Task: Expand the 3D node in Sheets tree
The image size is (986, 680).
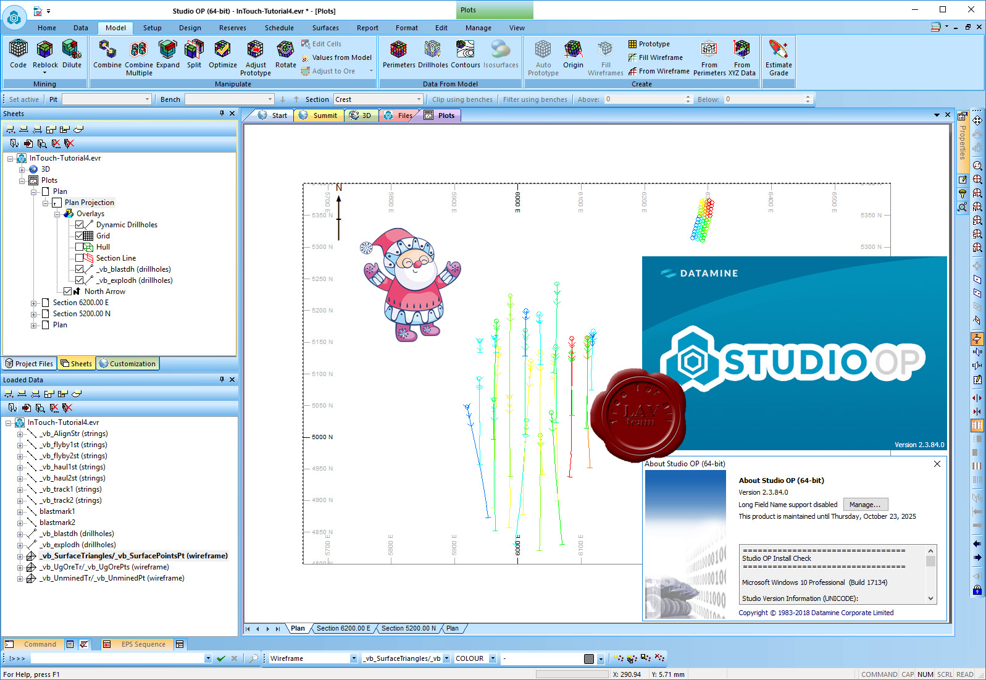Action: pyautogui.click(x=22, y=169)
